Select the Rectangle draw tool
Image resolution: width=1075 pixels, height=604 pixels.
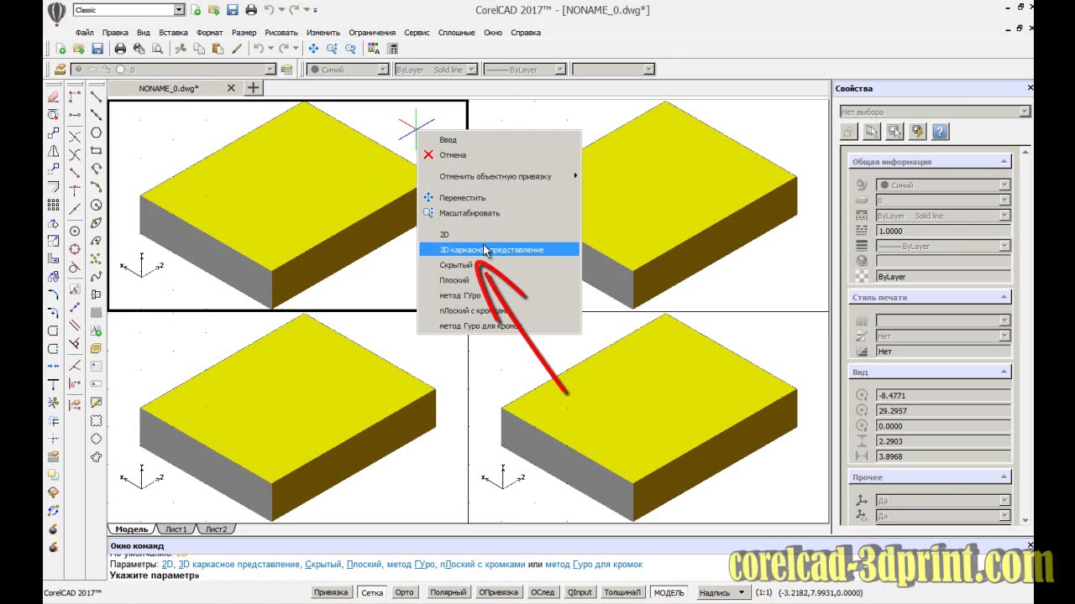97,151
